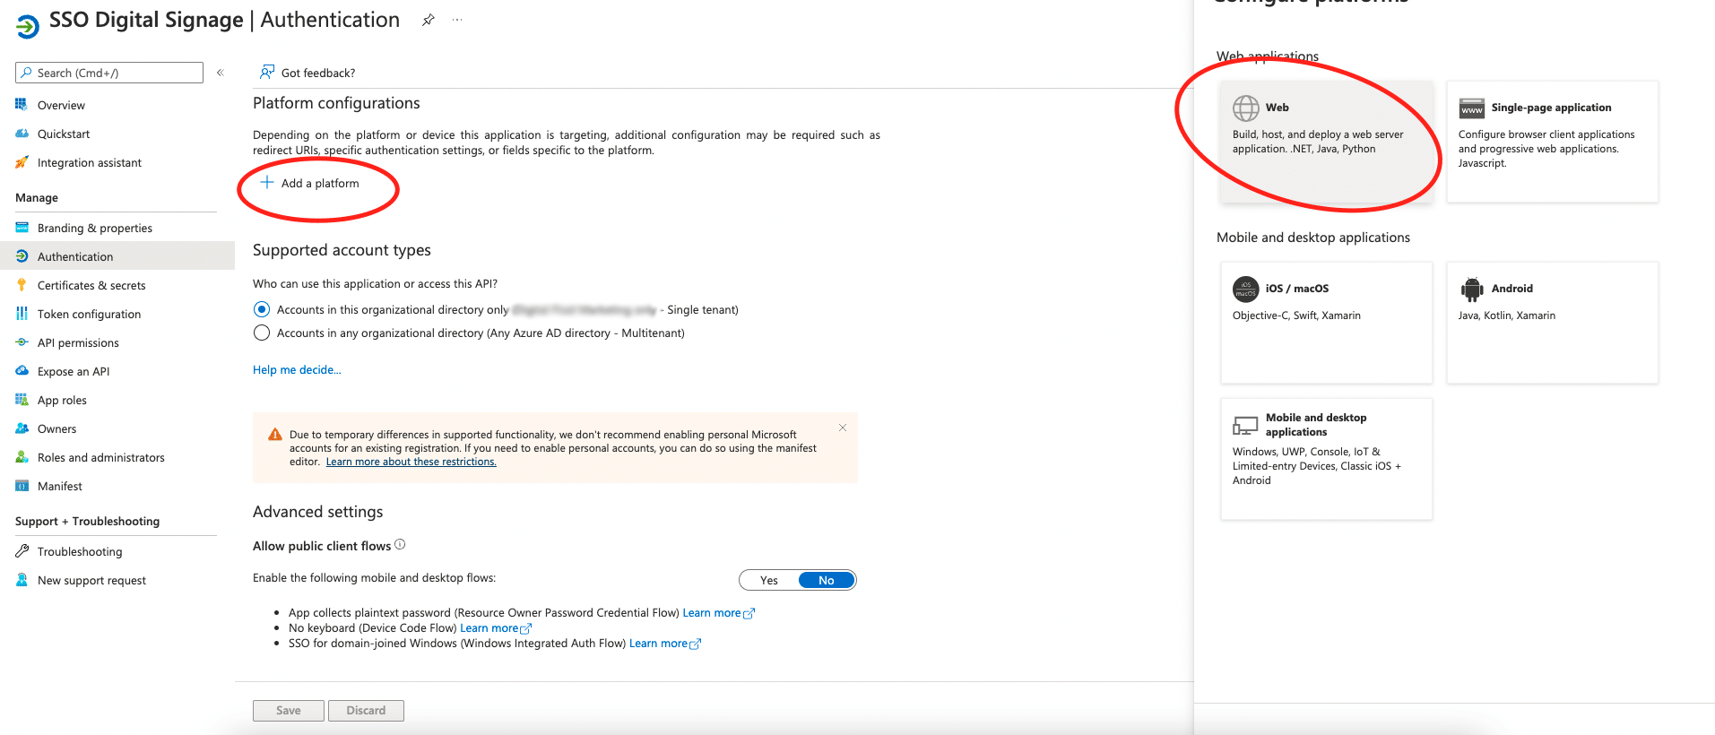Click Add a platform
The image size is (1715, 735).
tap(309, 183)
